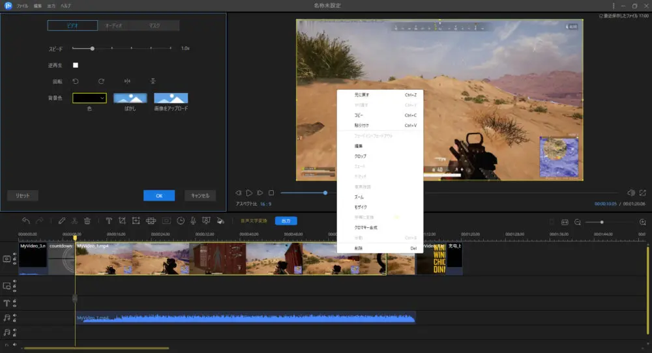Play the preview video
Screen dimensions: 652x353
click(249, 193)
